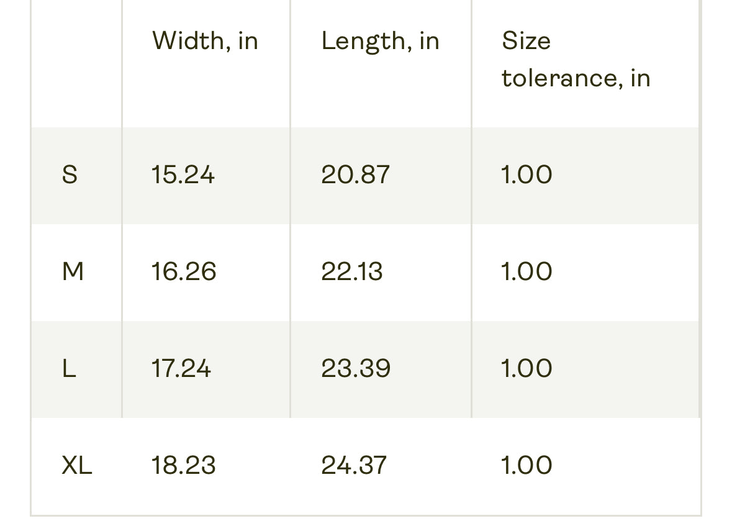The width and height of the screenshot is (732, 526).
Task: Click the "Size tolerance, in" column header
Action: pyautogui.click(x=576, y=60)
